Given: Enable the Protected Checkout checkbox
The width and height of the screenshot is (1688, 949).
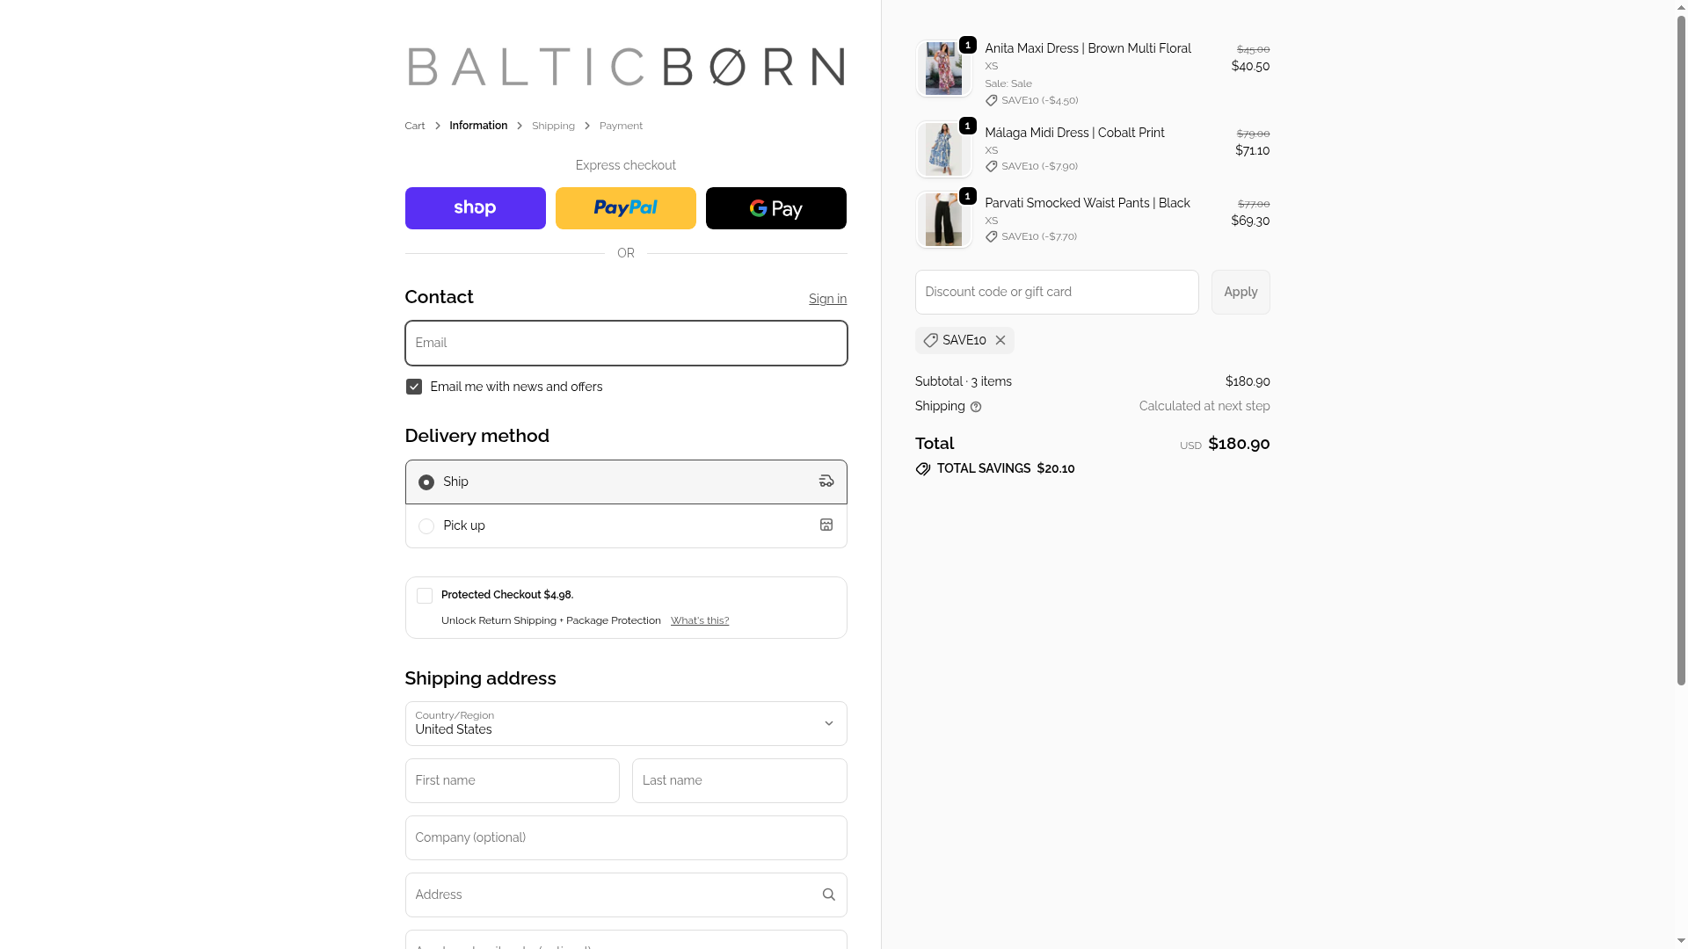Looking at the screenshot, I should tap(425, 596).
